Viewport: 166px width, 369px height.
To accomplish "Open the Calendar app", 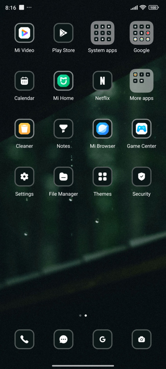I will [x=24, y=81].
